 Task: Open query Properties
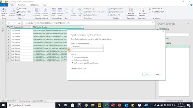[21, 9]
